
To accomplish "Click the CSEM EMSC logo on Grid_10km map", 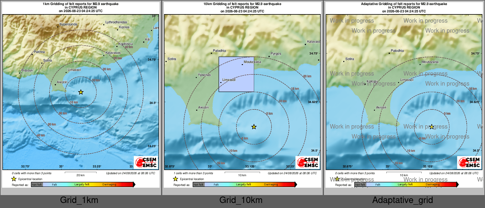I will click(308, 162).
